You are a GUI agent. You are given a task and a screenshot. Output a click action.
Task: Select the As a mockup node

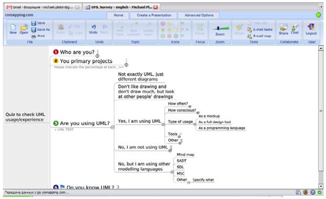[x=209, y=116]
